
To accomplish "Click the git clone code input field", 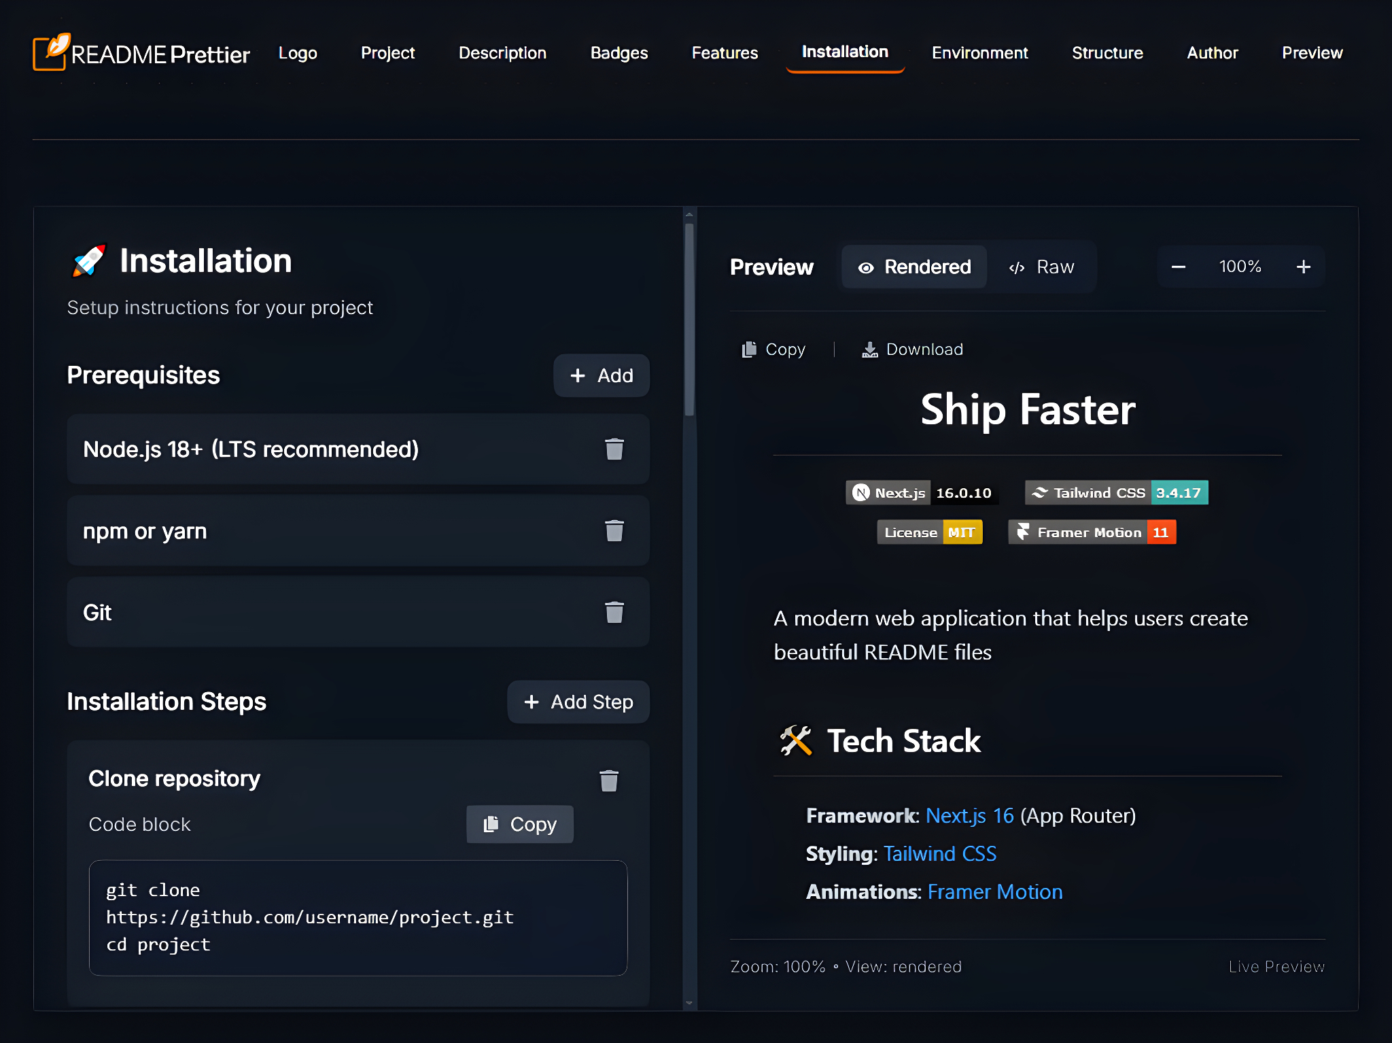I will click(358, 918).
